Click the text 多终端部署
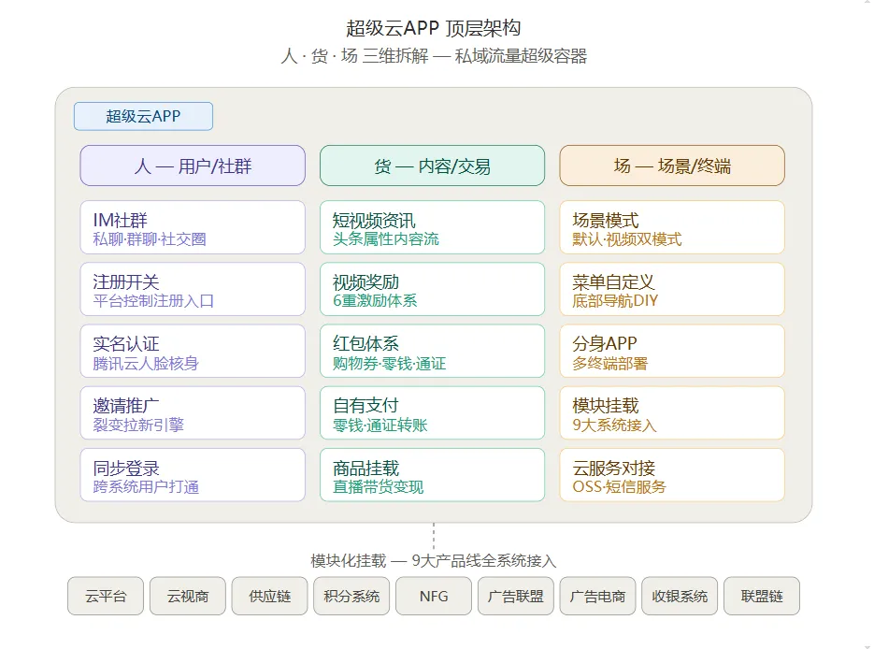 610,364
